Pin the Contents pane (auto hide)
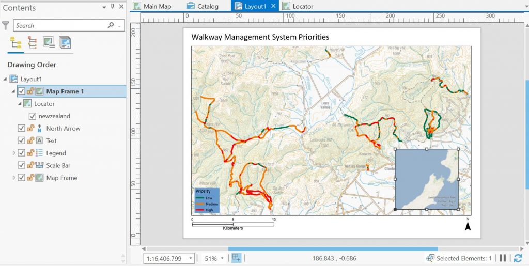529x266 pixels. (x=113, y=6)
